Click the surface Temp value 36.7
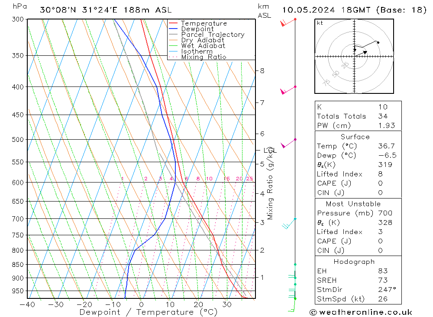The image size is (433, 317). 387,146
